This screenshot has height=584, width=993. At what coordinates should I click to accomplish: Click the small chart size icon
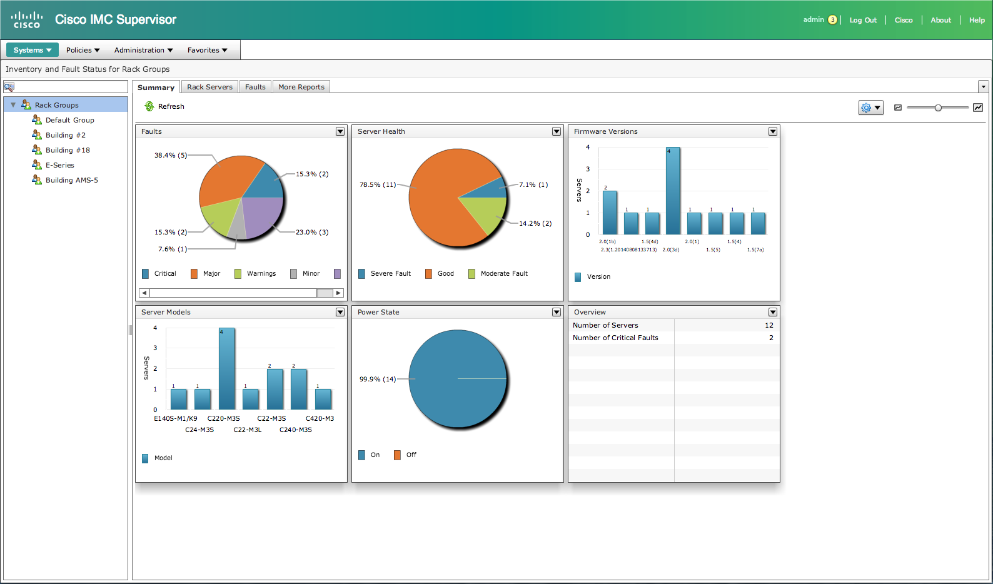tap(898, 108)
